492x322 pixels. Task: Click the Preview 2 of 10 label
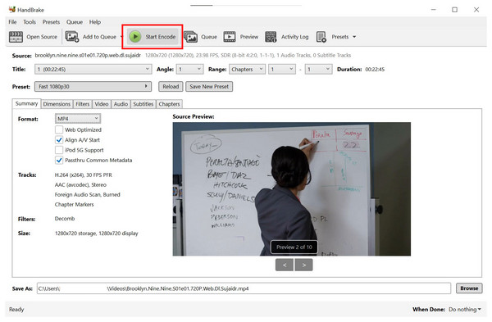click(x=294, y=247)
